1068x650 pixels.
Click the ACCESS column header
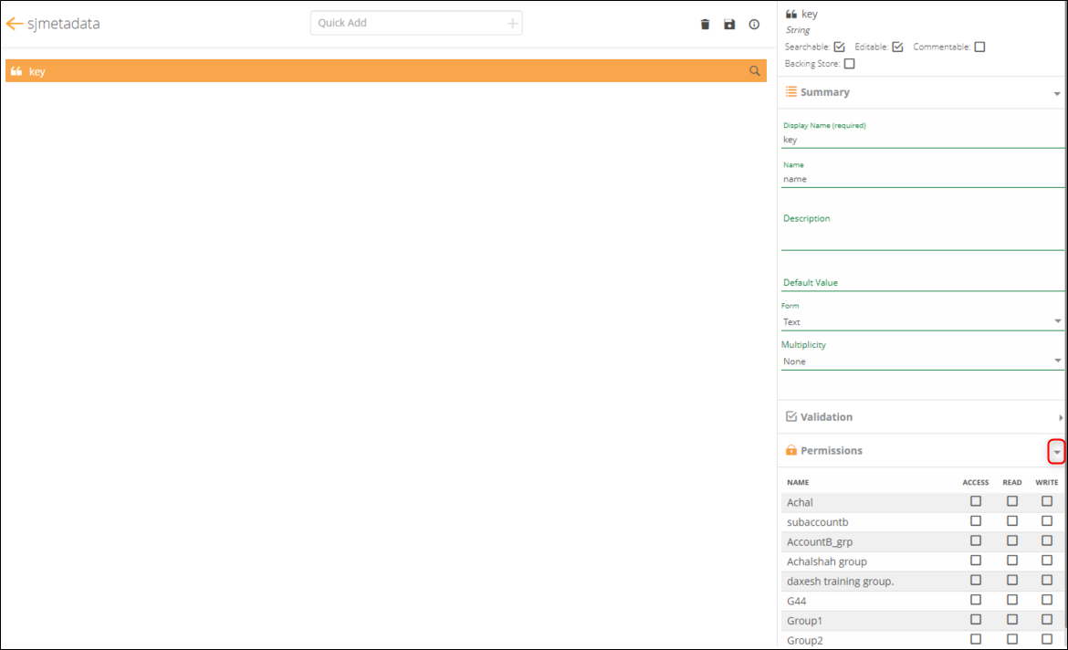click(x=976, y=482)
